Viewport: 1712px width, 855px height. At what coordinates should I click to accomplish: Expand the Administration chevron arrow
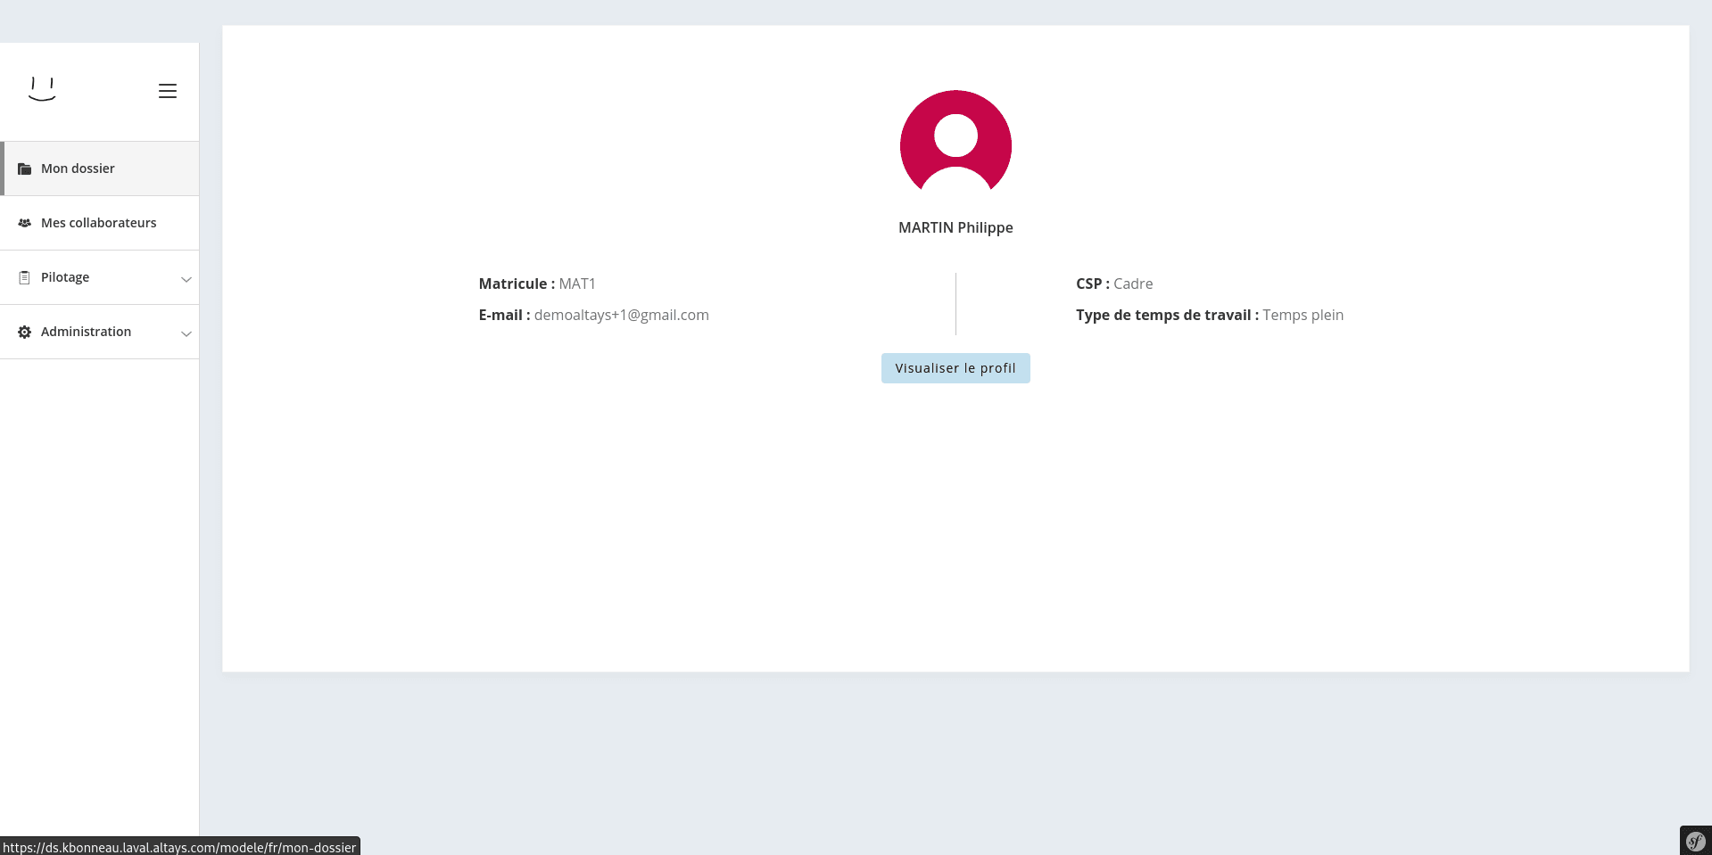click(186, 333)
